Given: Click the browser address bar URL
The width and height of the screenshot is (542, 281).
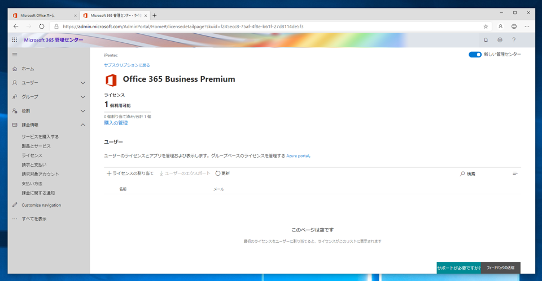Looking at the screenshot, I should (183, 26).
